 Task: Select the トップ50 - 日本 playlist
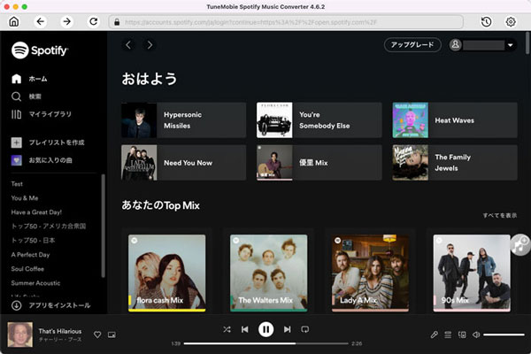pyautogui.click(x=33, y=241)
